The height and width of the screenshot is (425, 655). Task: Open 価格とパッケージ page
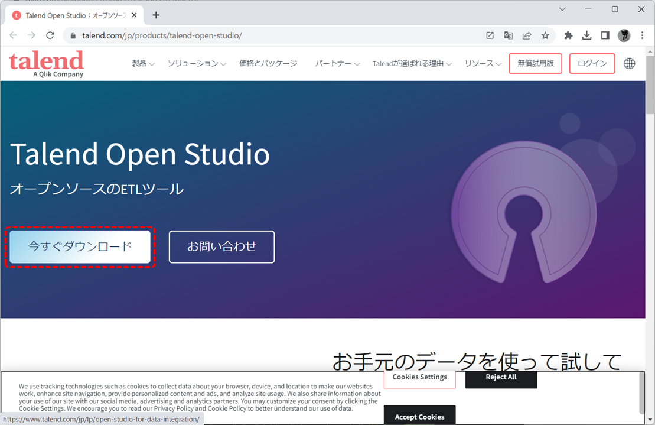pyautogui.click(x=268, y=63)
